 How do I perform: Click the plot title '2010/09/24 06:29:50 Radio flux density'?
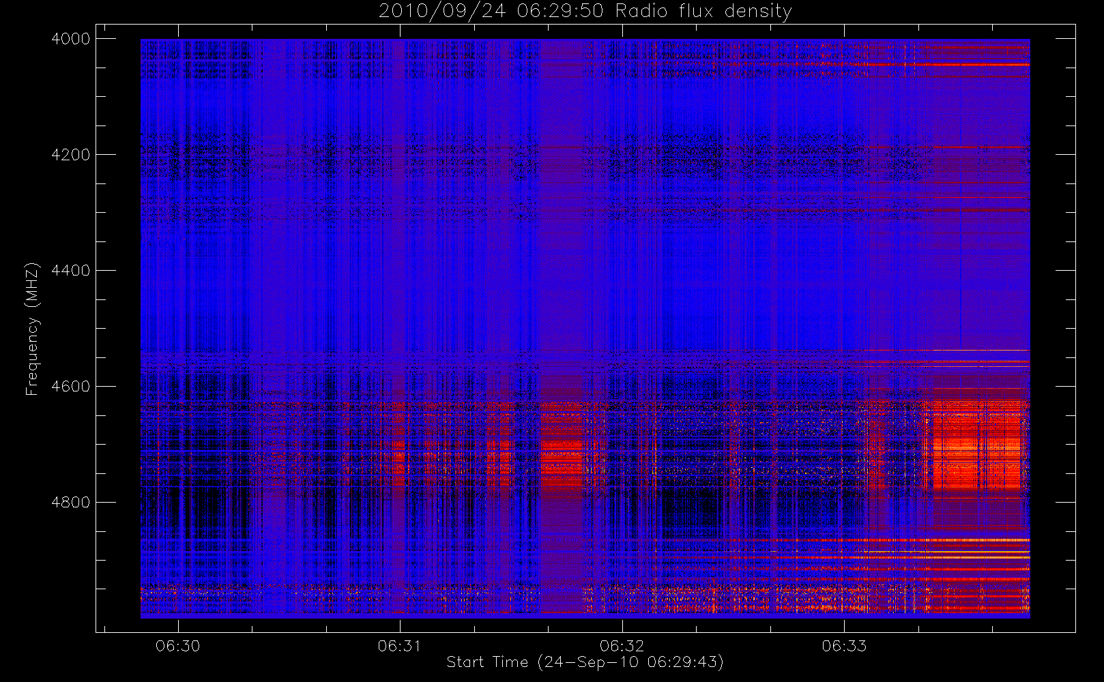[x=585, y=11]
